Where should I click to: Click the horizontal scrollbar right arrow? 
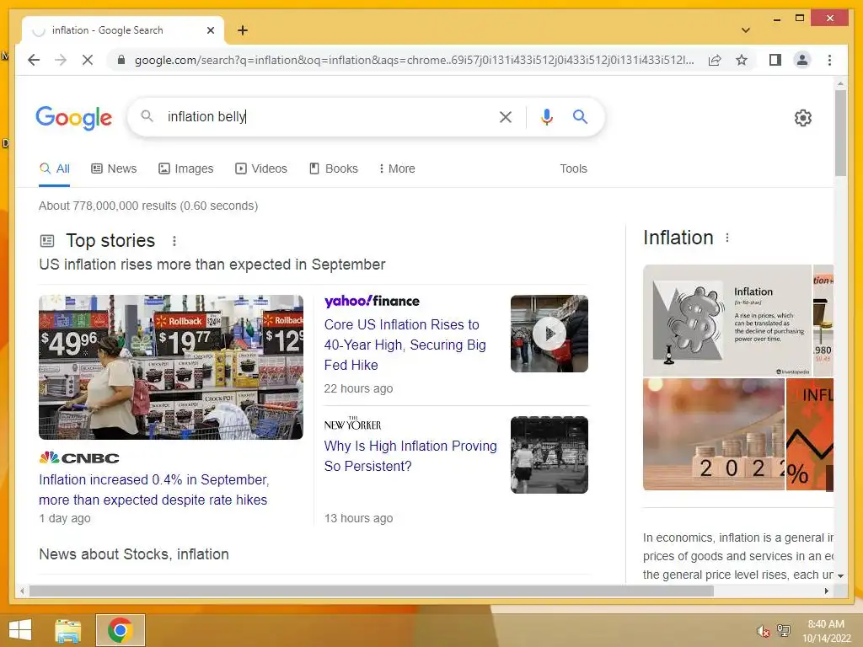826,591
